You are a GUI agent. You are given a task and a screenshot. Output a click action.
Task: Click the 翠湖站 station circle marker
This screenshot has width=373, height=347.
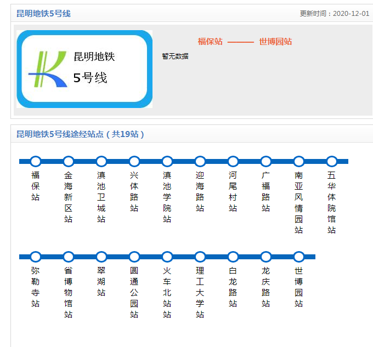pyautogui.click(x=101, y=257)
